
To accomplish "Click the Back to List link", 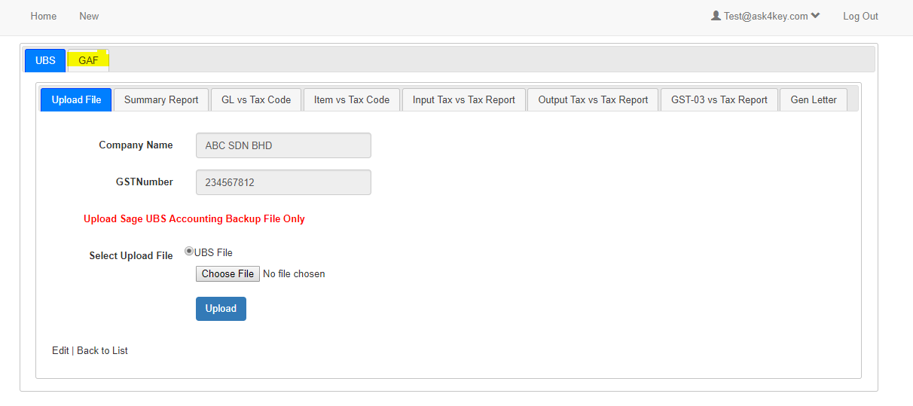I will point(102,350).
